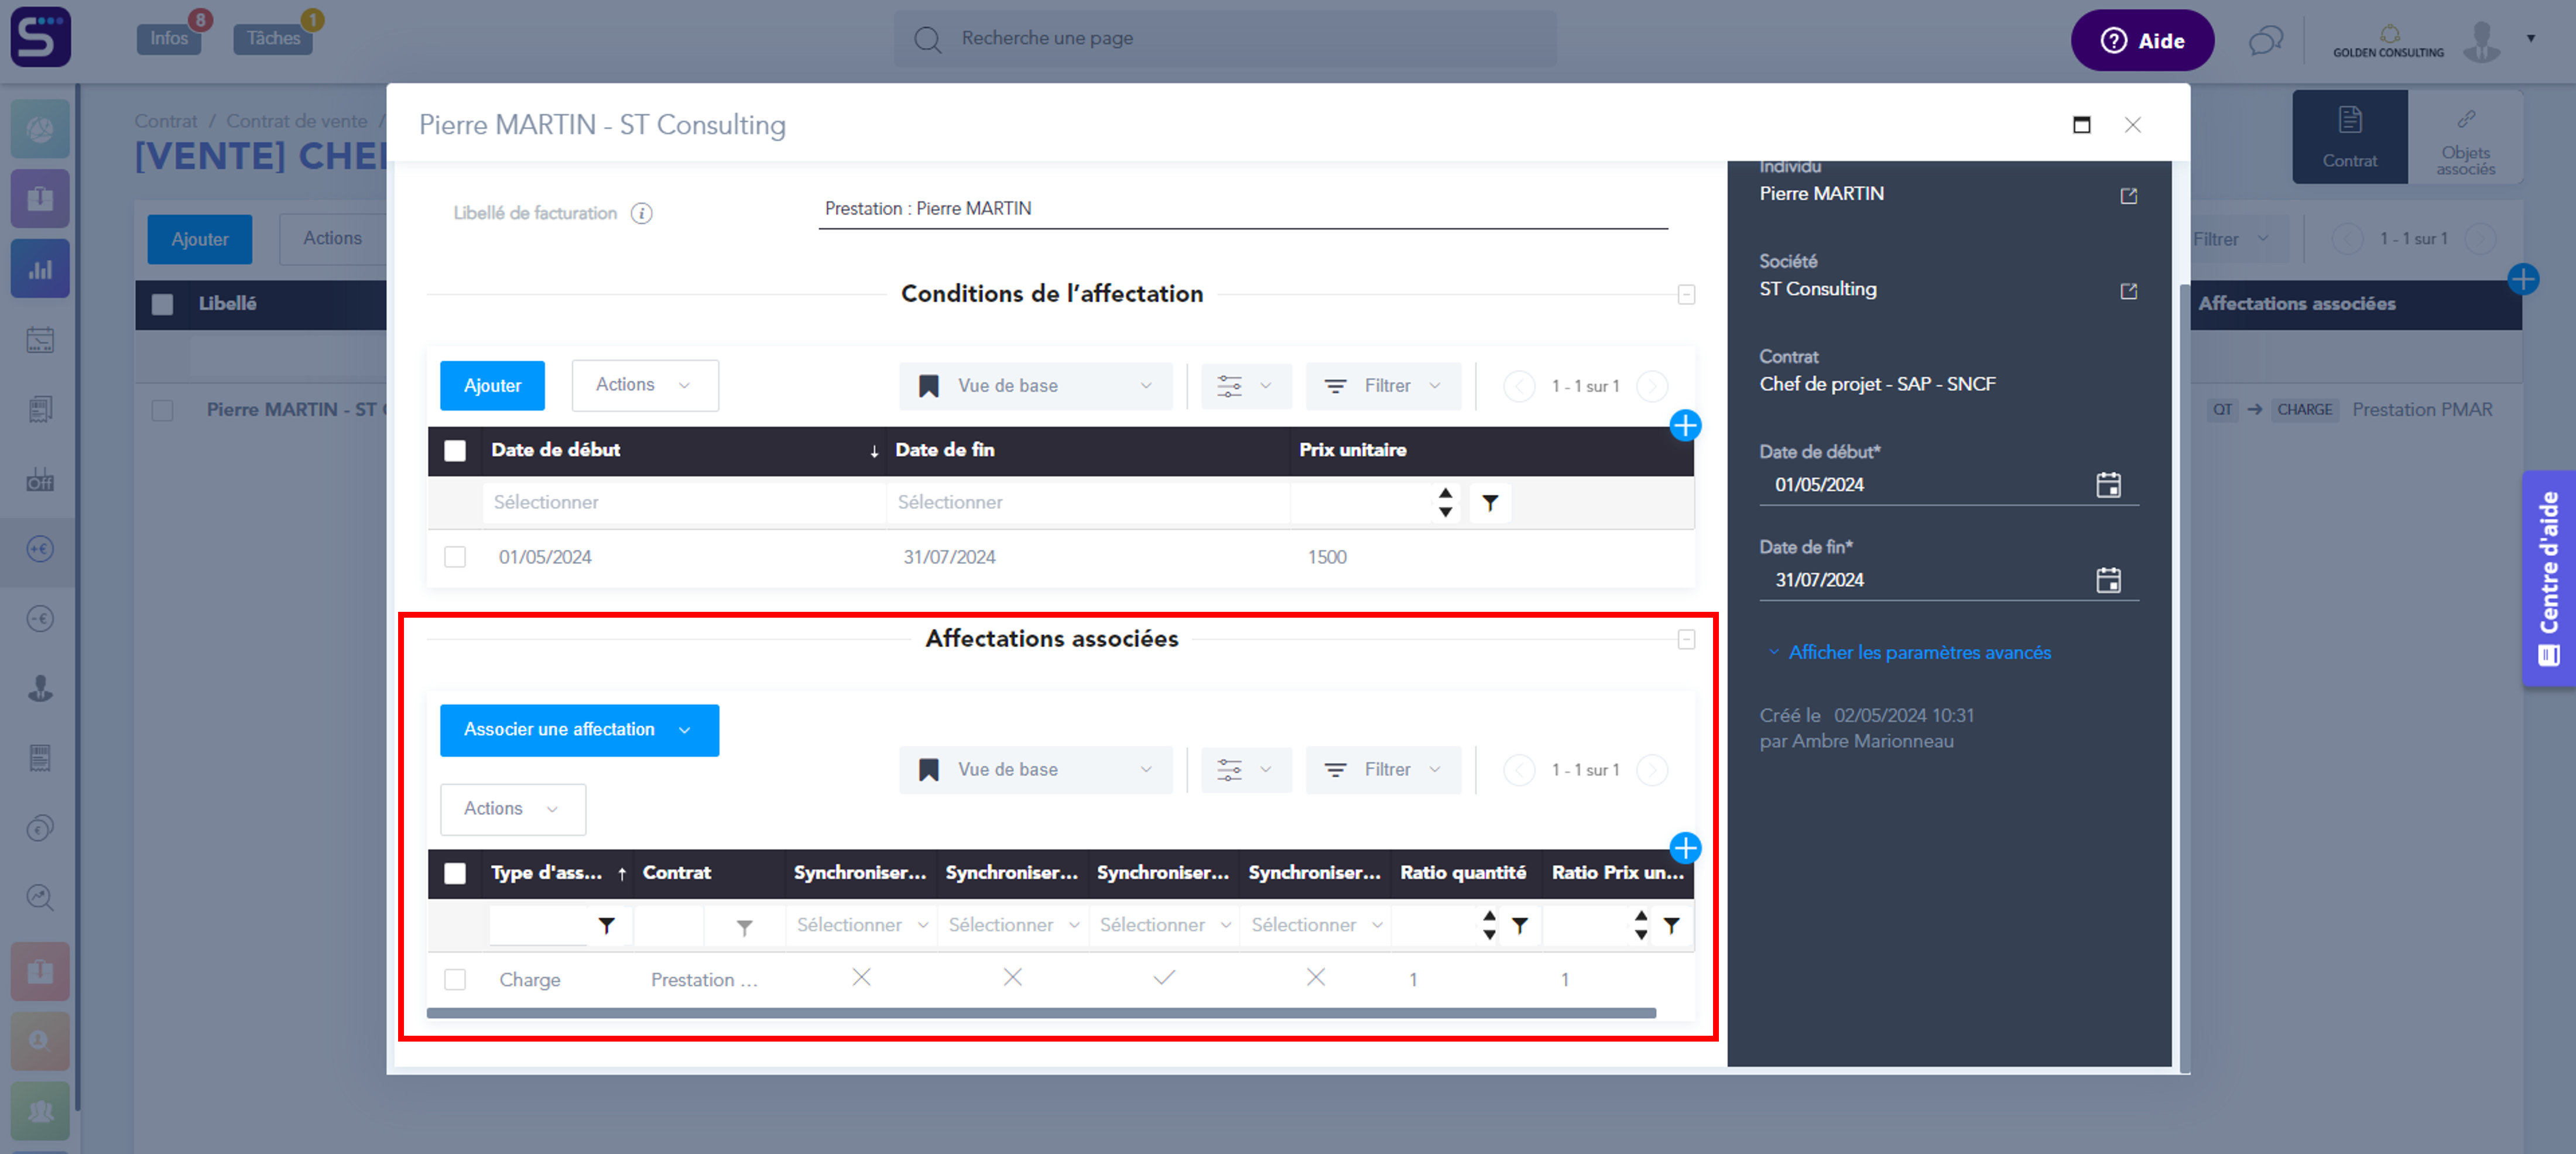The image size is (2576, 1154).
Task: Open the first Synchroniser Sélectionner filter dropdown
Action: click(x=861, y=926)
